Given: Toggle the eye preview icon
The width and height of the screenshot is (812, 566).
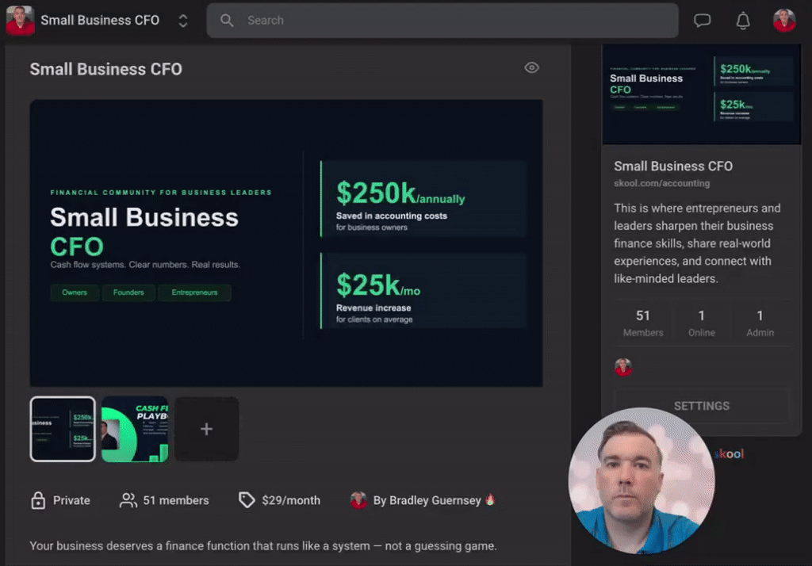Looking at the screenshot, I should coord(531,68).
